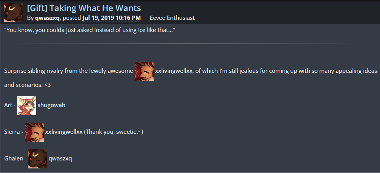Click the posted date Jul 19, 2019 10:16 PM
380x173 pixels.
(x=111, y=18)
